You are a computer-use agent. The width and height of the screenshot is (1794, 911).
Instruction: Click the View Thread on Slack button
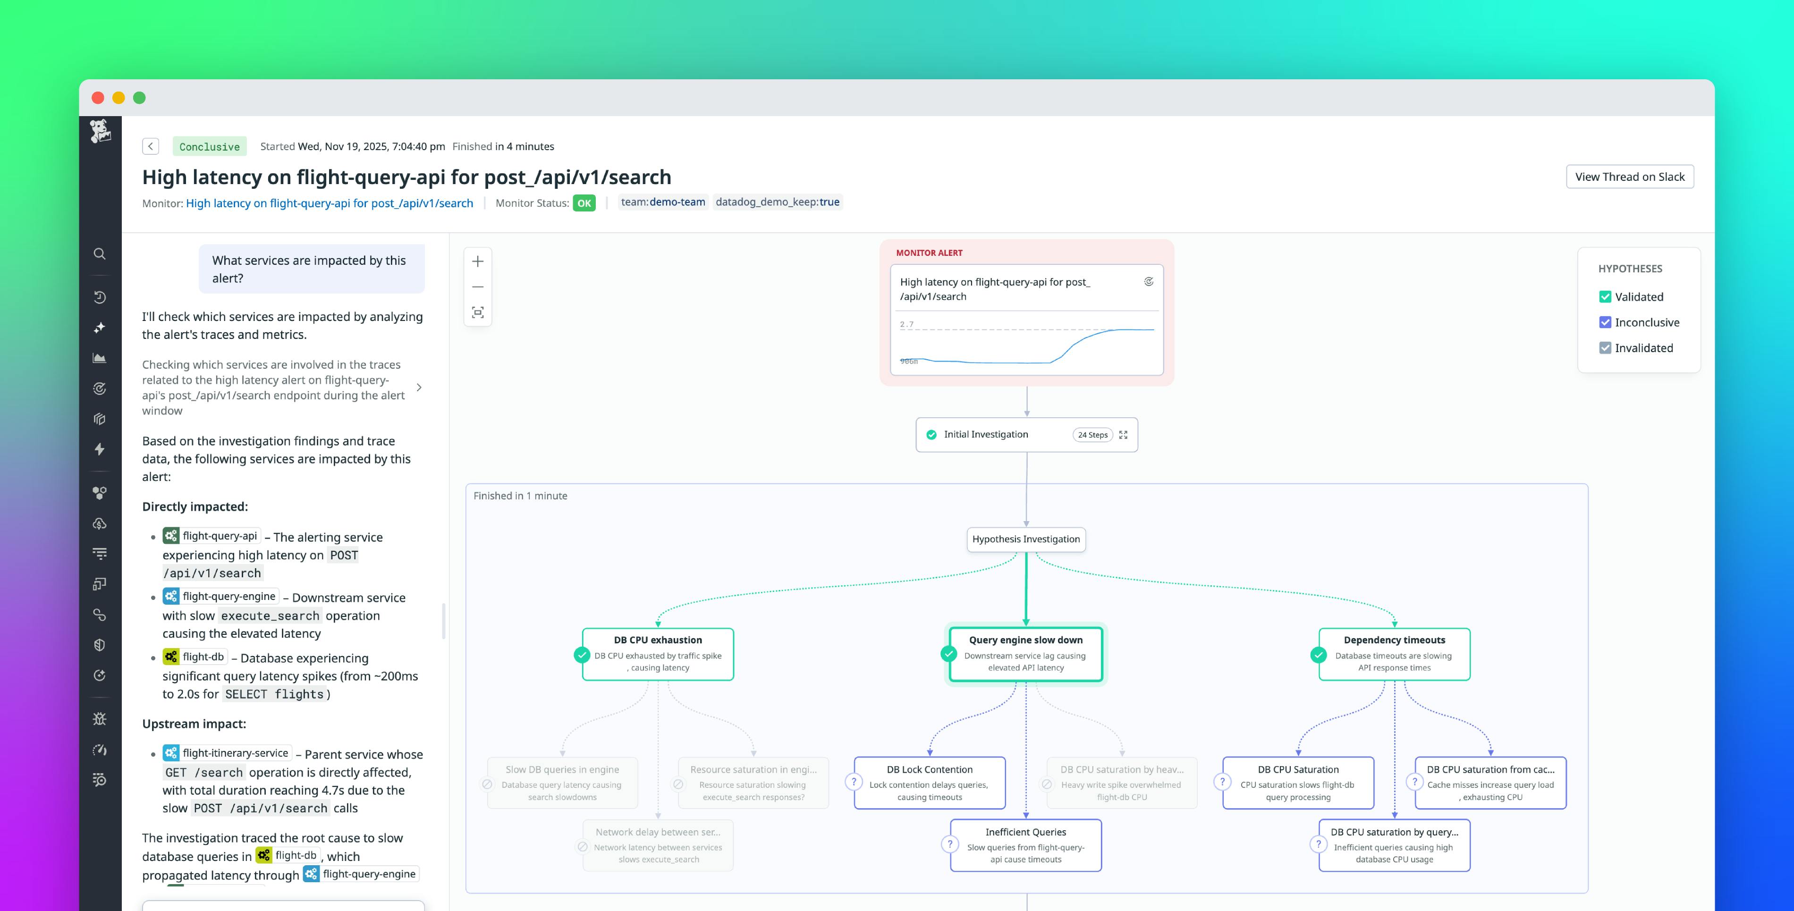[1630, 176]
